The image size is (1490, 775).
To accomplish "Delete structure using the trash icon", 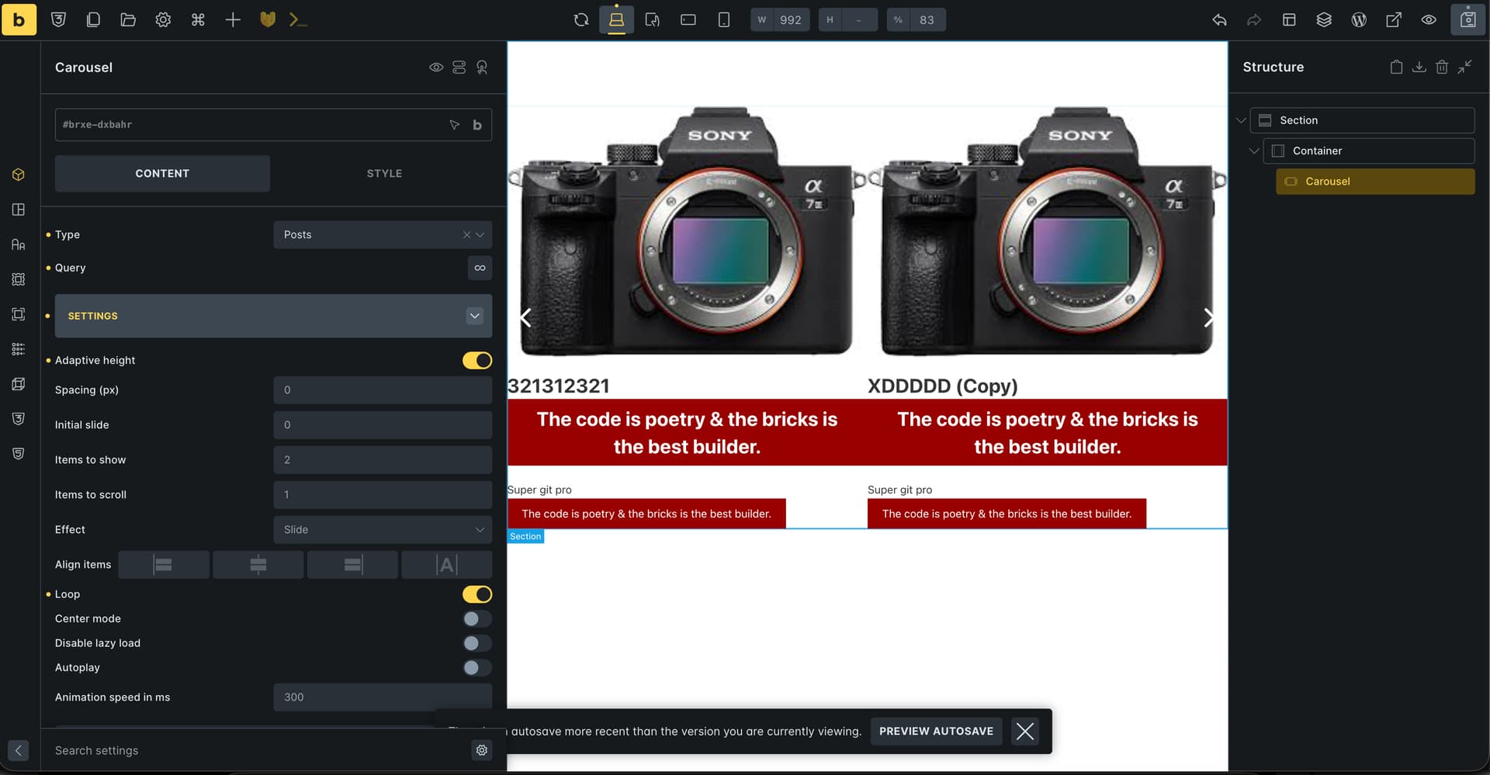I will (1441, 67).
